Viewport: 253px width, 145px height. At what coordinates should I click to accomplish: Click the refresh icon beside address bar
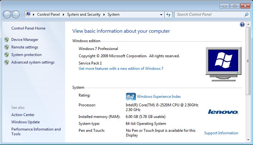point(168,14)
